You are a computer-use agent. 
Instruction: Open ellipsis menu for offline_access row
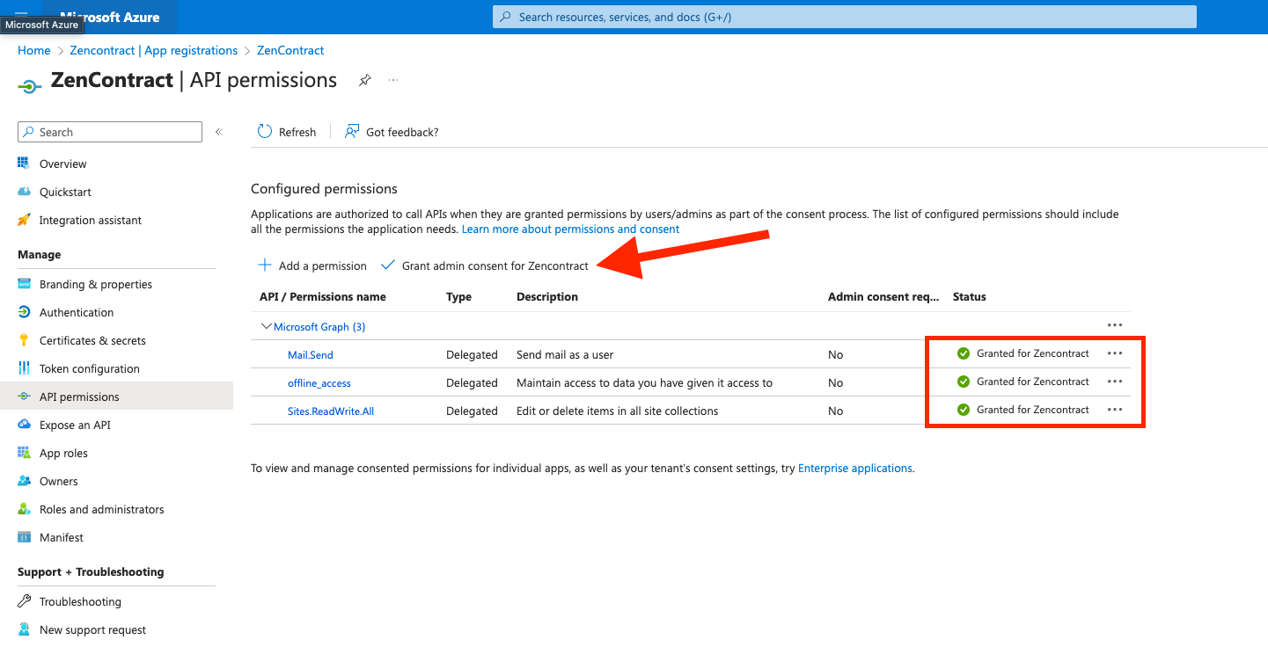[1115, 382]
